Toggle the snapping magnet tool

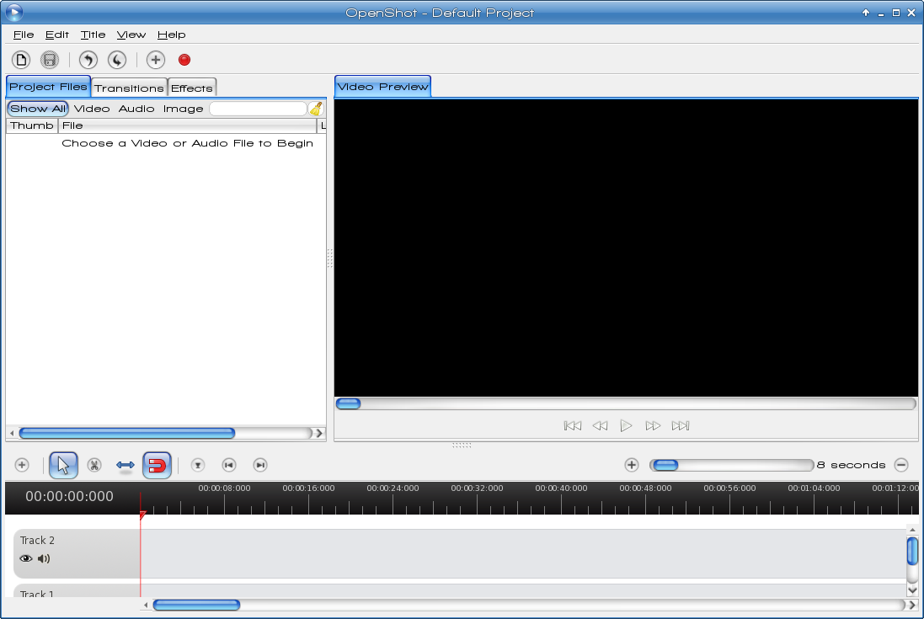tap(157, 465)
